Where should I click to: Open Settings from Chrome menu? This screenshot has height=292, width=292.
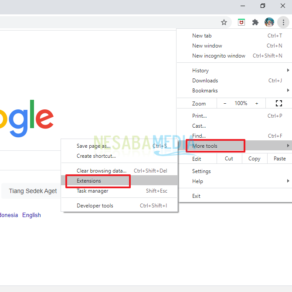click(x=201, y=171)
